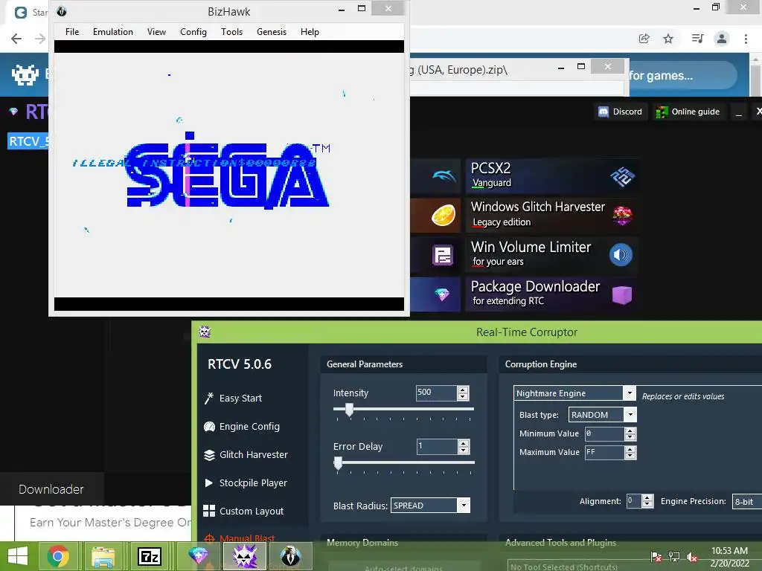Open the Chrome media control icon
This screenshot has height=571, width=762.
697,39
